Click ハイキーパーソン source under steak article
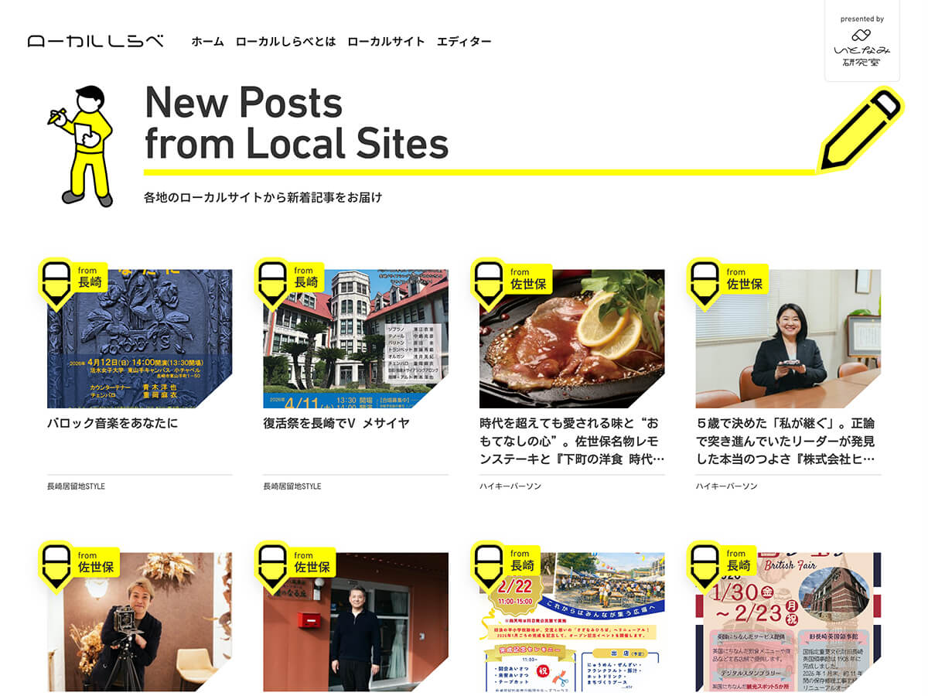 [x=510, y=486]
